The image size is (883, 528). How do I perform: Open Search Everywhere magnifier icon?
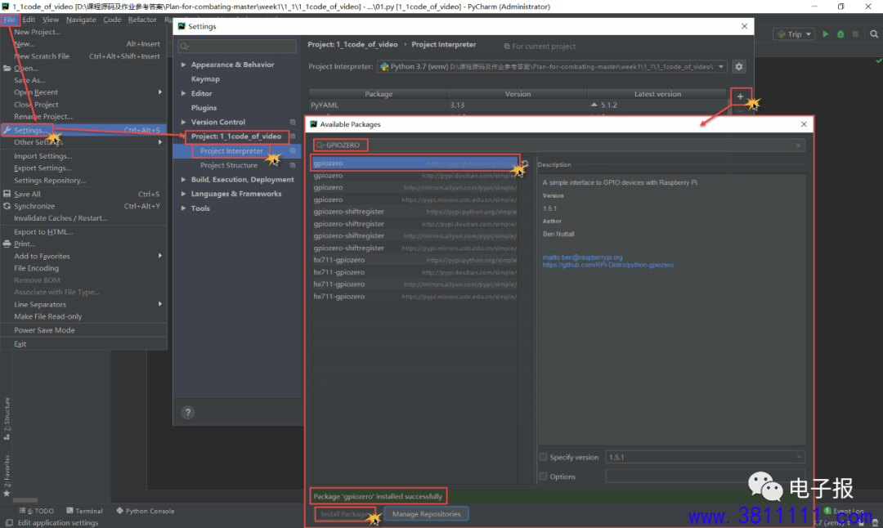(x=874, y=34)
